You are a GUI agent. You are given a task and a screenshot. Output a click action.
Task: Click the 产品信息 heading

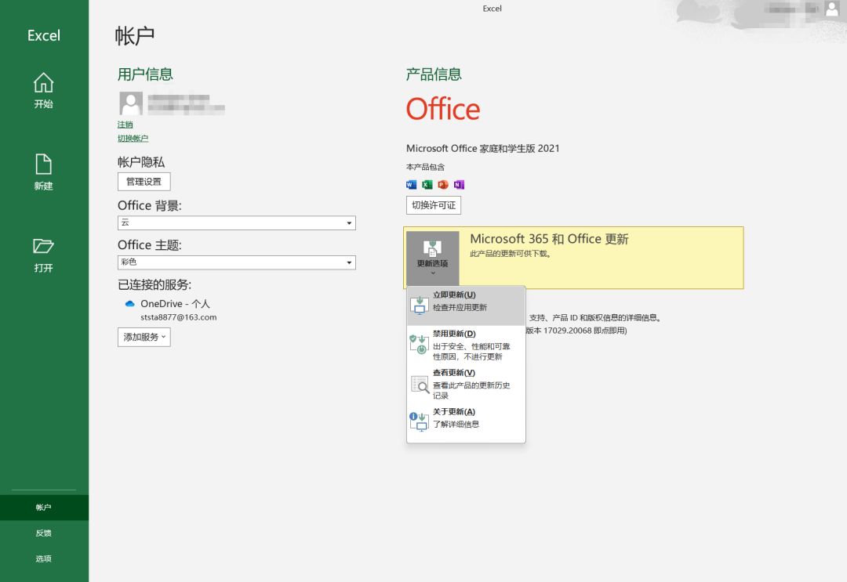point(434,74)
